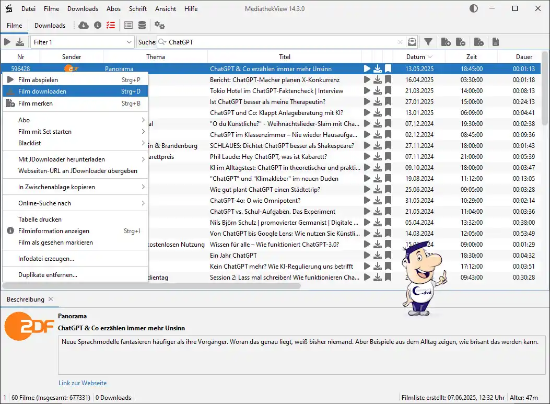Click the list view icon beside the blacklist icon

pos(128,25)
